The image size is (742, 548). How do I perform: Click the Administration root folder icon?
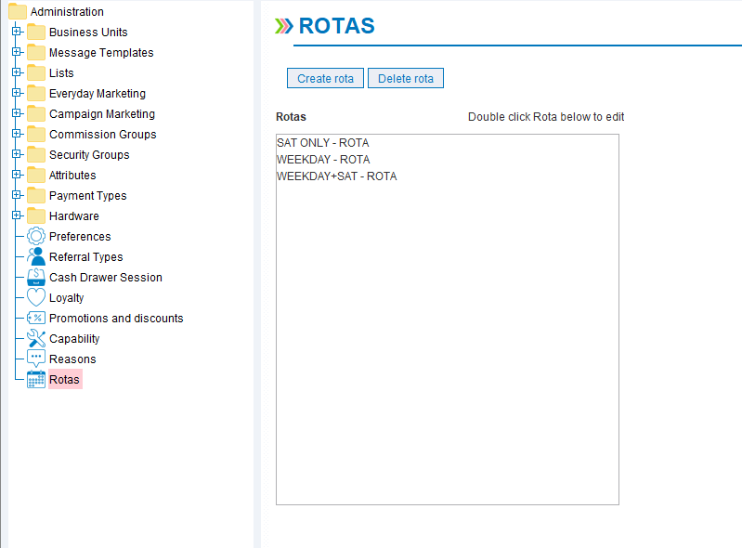coord(18,11)
